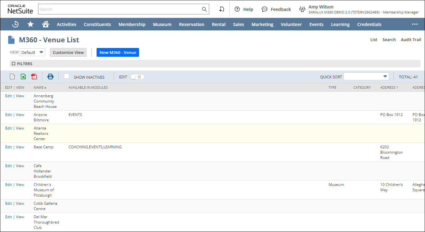Open the Membership menu

tap(132, 24)
